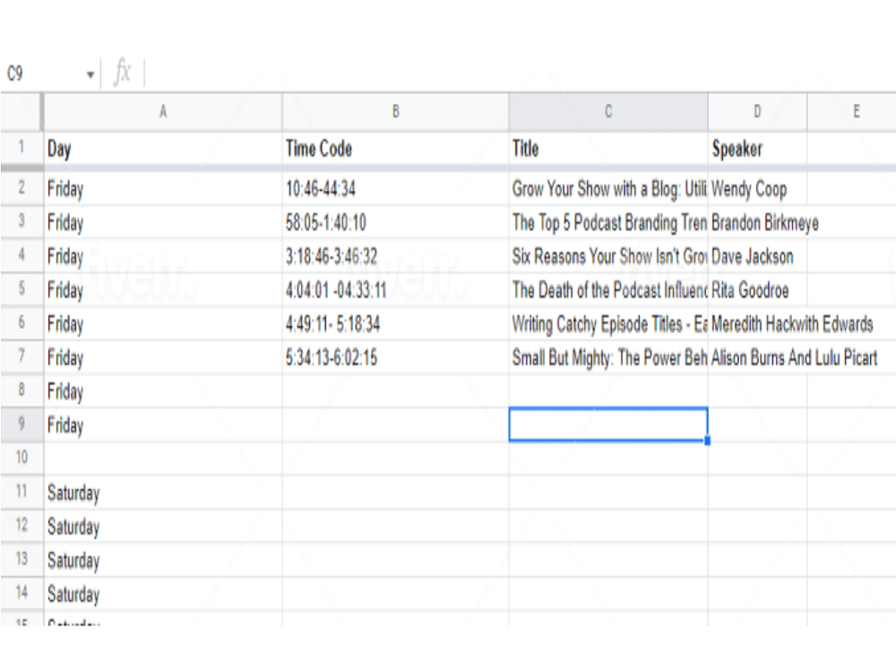Viewport: 896px width, 672px height.
Task: Select column E header
Action: (851, 111)
